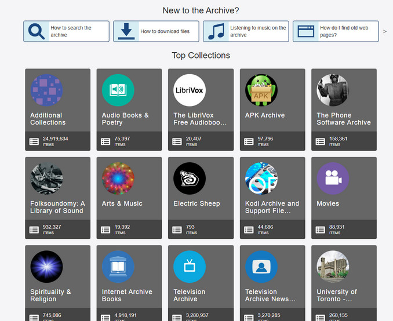Show next help cards with the right arrow
The width and height of the screenshot is (393, 321).
point(385,31)
